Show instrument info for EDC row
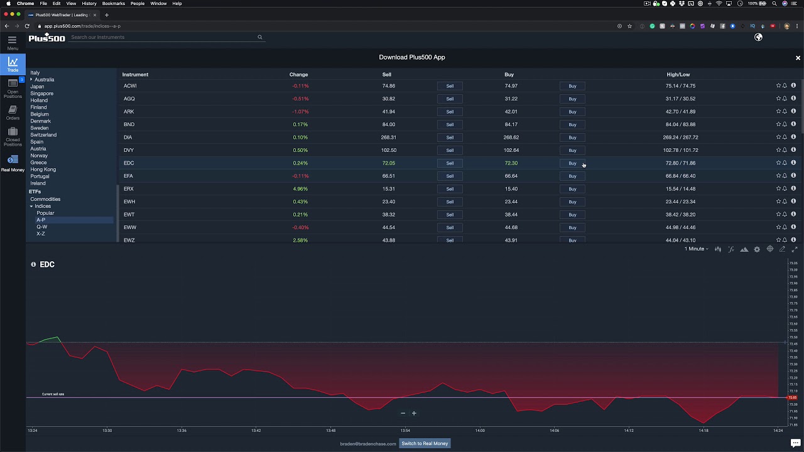Image resolution: width=804 pixels, height=452 pixels. coord(793,163)
